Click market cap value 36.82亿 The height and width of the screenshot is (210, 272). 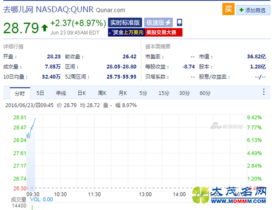tap(256, 57)
